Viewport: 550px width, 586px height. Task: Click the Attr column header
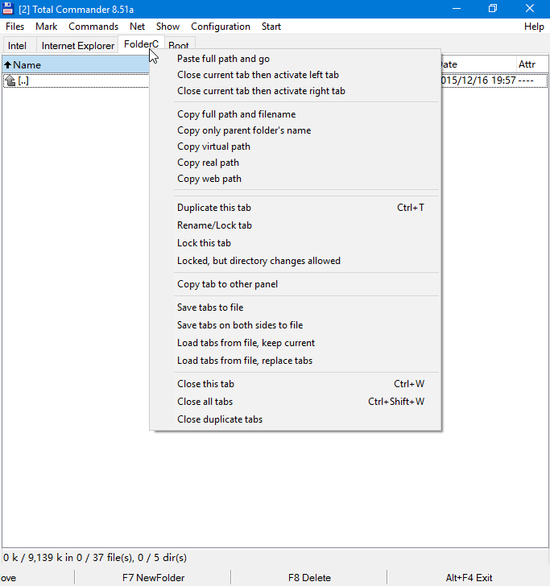532,64
